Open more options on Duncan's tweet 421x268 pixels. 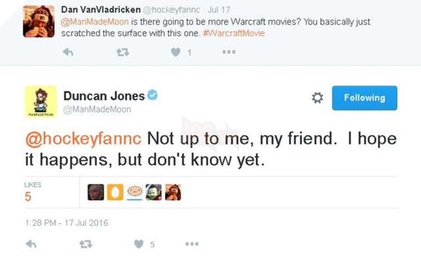point(192,245)
